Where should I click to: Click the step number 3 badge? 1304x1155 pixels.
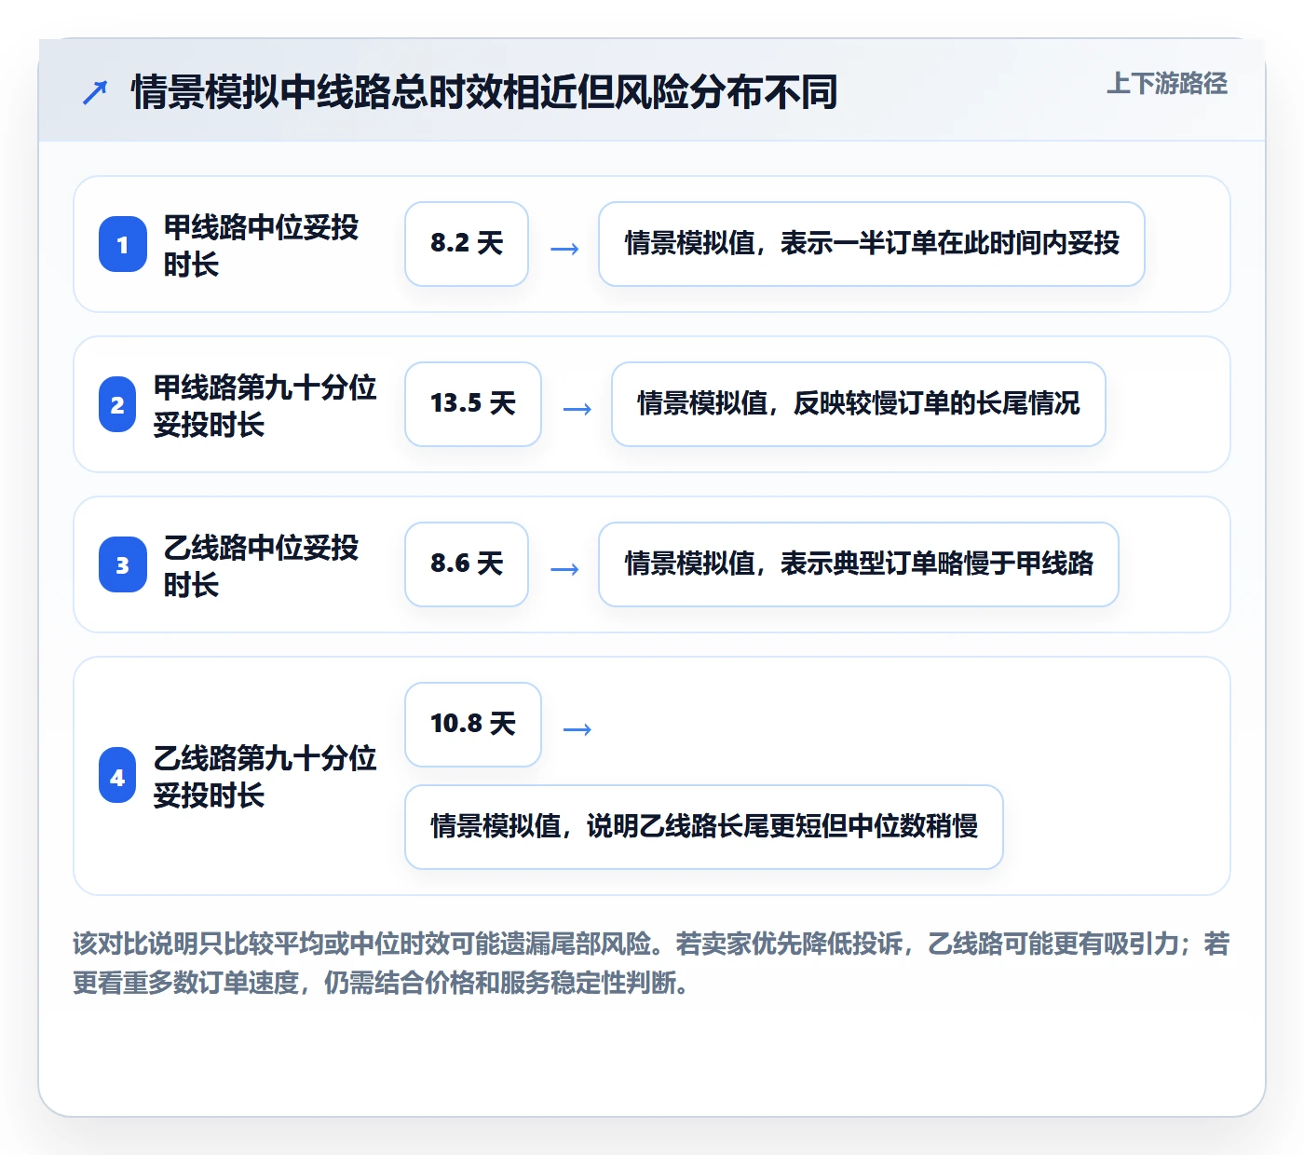click(123, 564)
